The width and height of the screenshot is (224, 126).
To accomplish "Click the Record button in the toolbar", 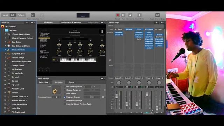I will click(x=118, y=15).
